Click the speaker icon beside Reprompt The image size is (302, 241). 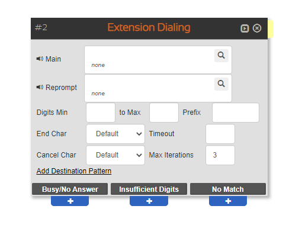(40, 87)
